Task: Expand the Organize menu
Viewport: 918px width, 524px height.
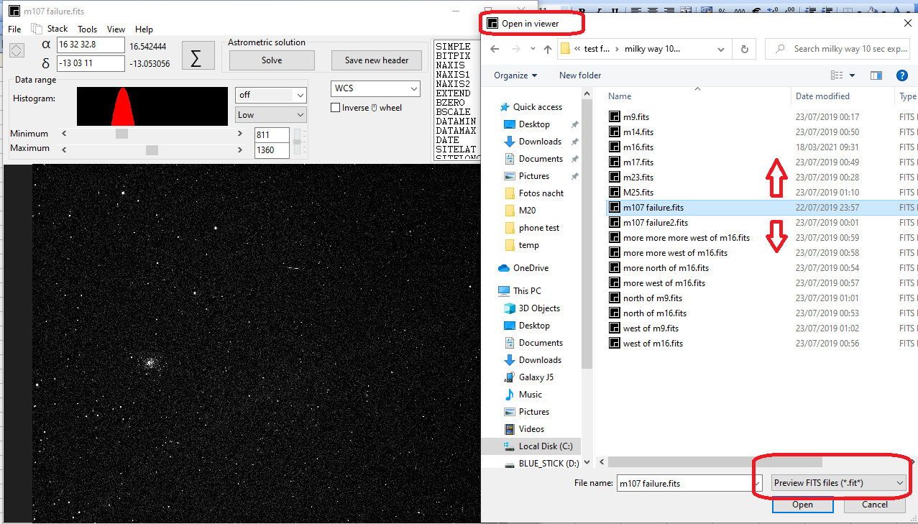Action: coord(515,75)
